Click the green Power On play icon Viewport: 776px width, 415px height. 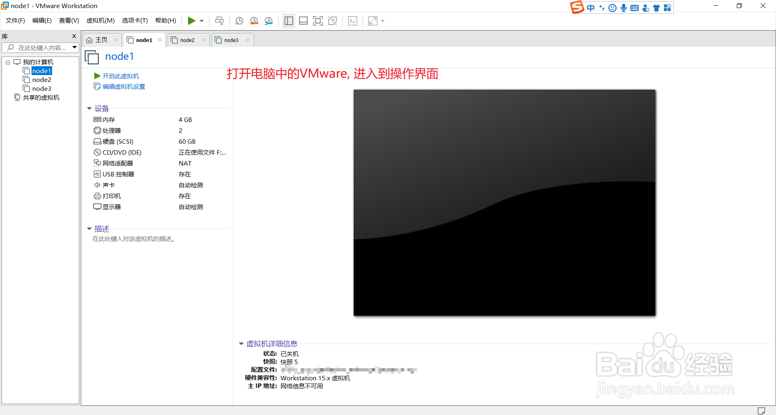click(x=192, y=21)
